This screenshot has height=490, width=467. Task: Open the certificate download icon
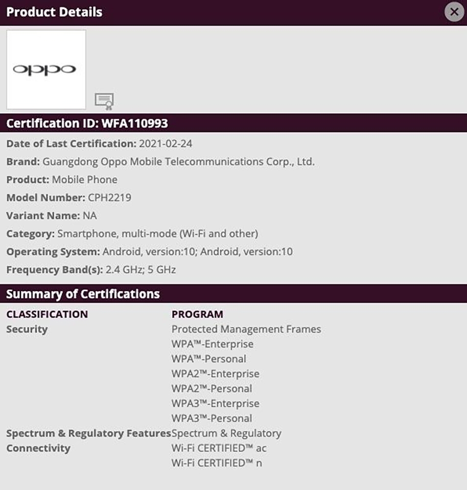(104, 101)
